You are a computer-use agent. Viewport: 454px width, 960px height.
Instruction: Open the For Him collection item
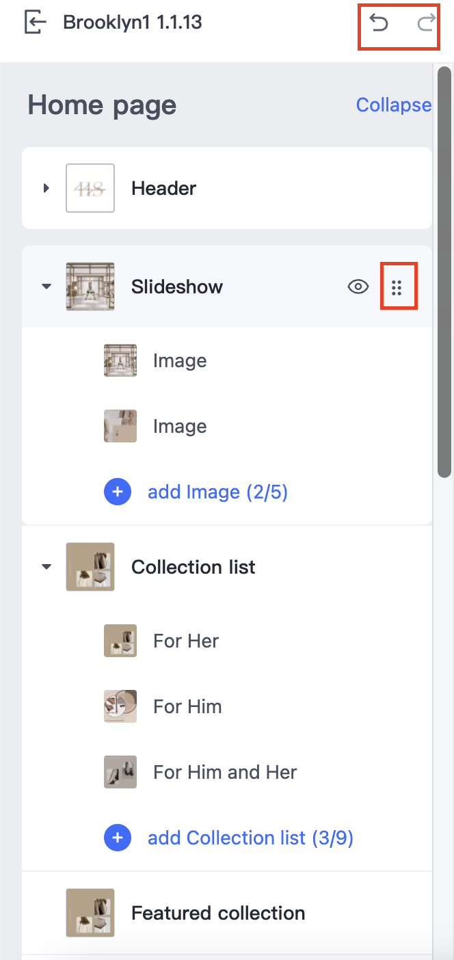pos(187,707)
